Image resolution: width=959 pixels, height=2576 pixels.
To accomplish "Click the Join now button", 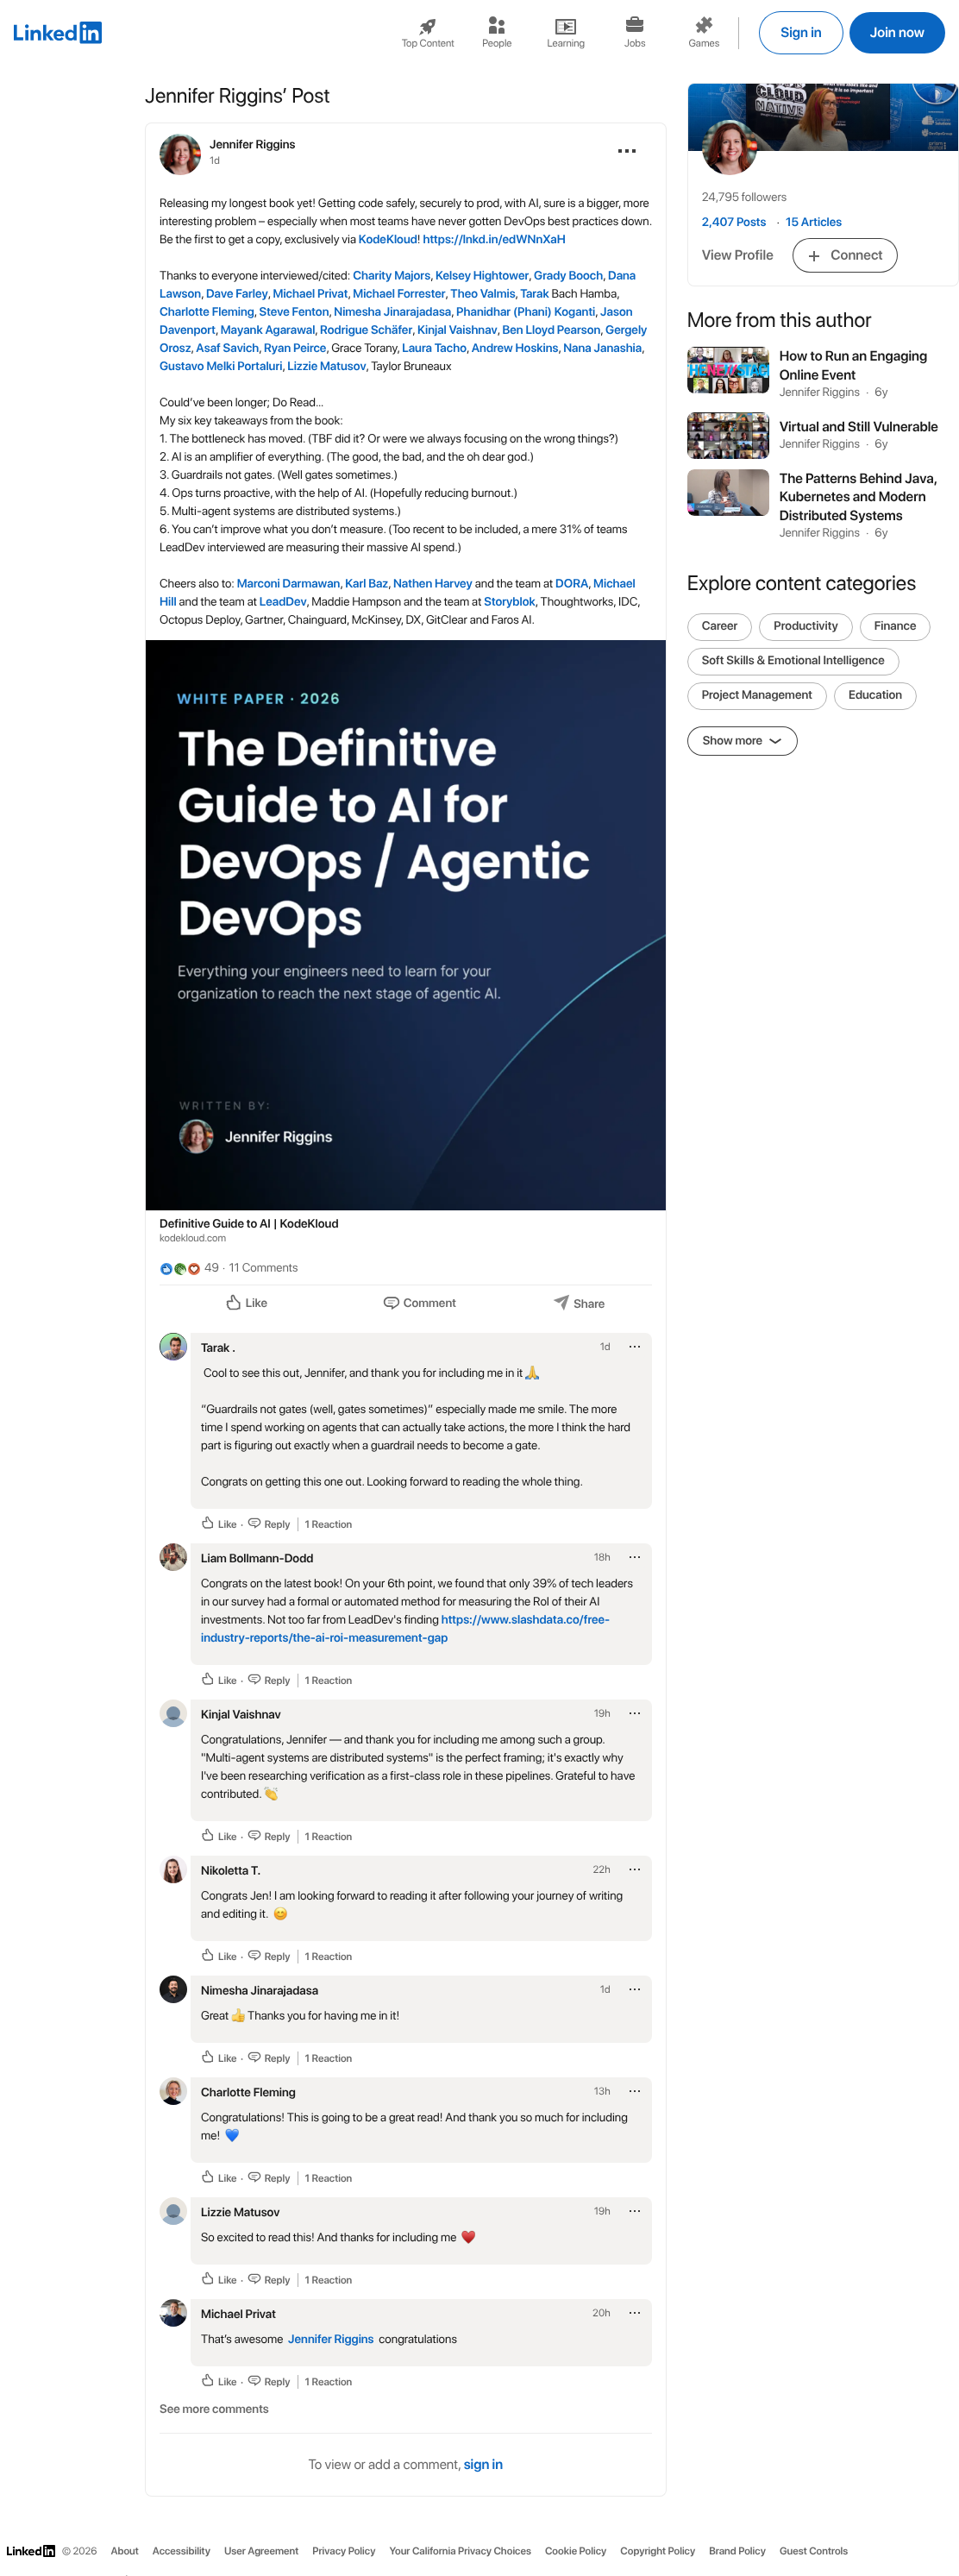I will click(x=896, y=33).
